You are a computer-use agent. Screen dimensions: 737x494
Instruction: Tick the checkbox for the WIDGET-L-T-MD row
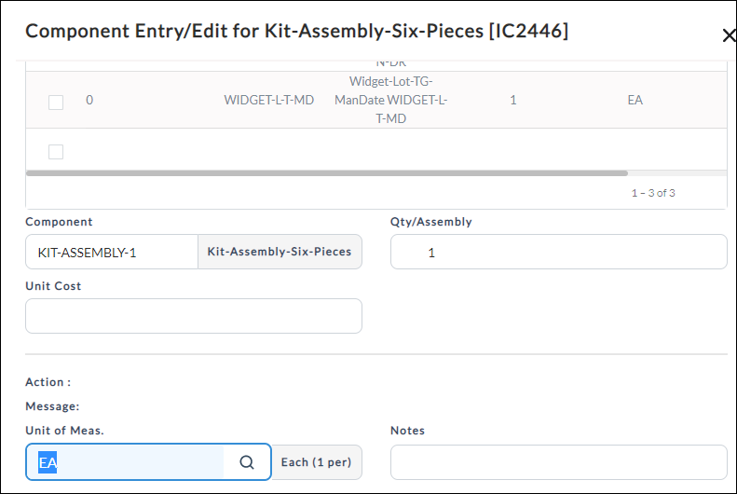point(56,102)
